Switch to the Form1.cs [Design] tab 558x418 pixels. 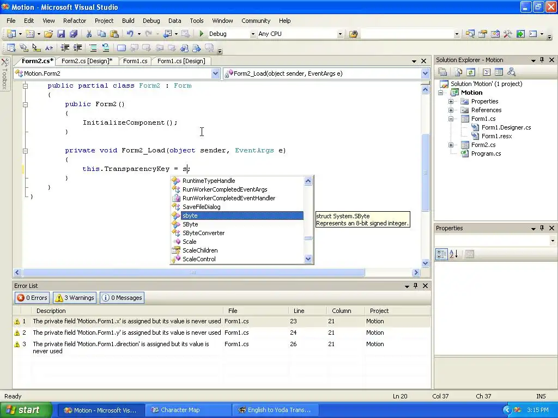point(181,61)
